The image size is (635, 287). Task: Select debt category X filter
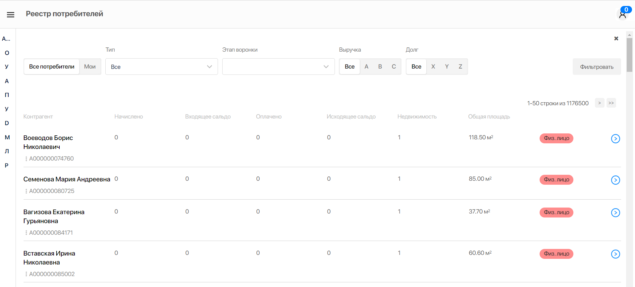tap(433, 67)
